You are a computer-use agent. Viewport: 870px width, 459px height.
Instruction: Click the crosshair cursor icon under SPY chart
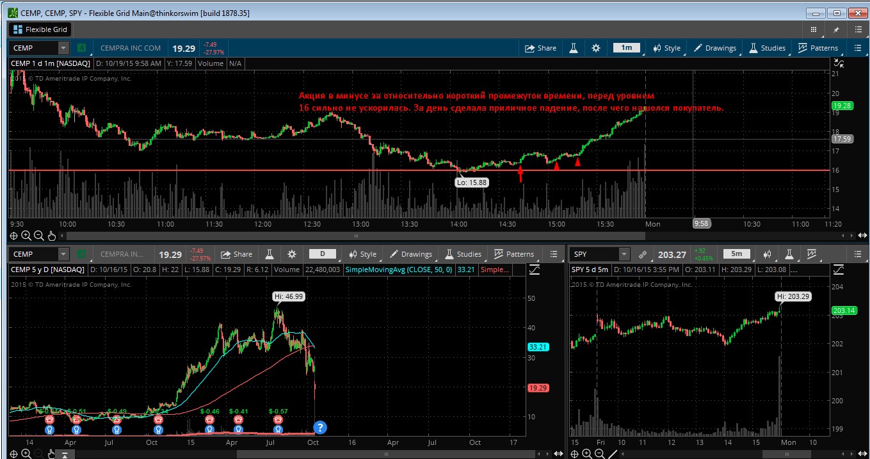tap(575, 454)
